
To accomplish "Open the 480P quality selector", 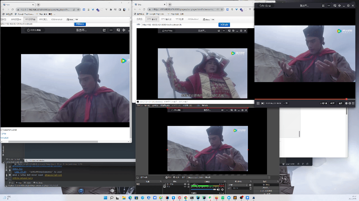I will [332, 103].
